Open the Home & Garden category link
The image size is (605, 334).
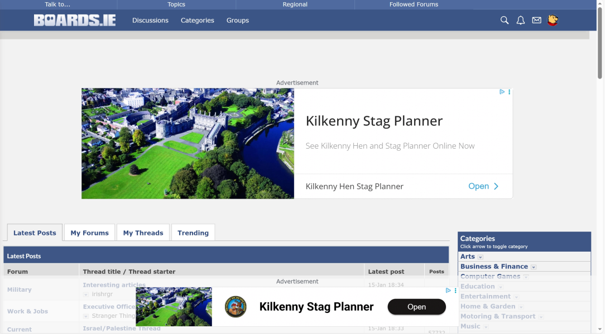click(x=488, y=306)
